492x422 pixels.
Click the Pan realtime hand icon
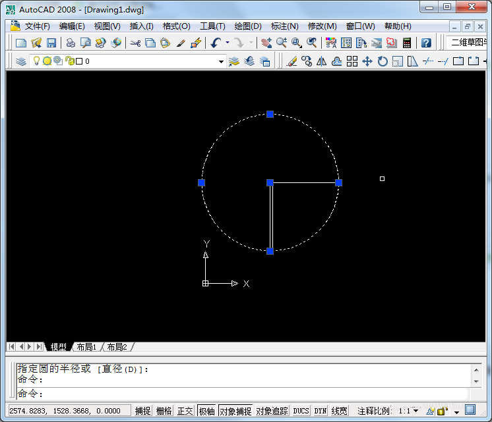(x=266, y=43)
